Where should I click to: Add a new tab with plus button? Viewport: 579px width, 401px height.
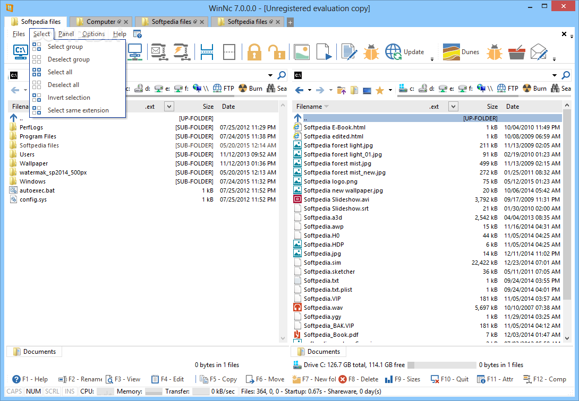click(x=290, y=22)
